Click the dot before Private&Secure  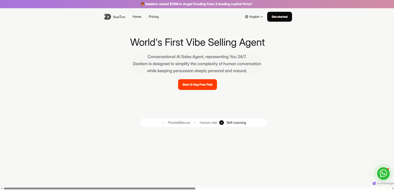(163, 123)
